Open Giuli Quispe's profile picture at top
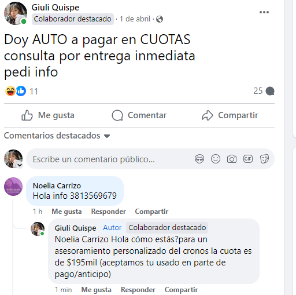The image size is (296, 295). (16, 13)
